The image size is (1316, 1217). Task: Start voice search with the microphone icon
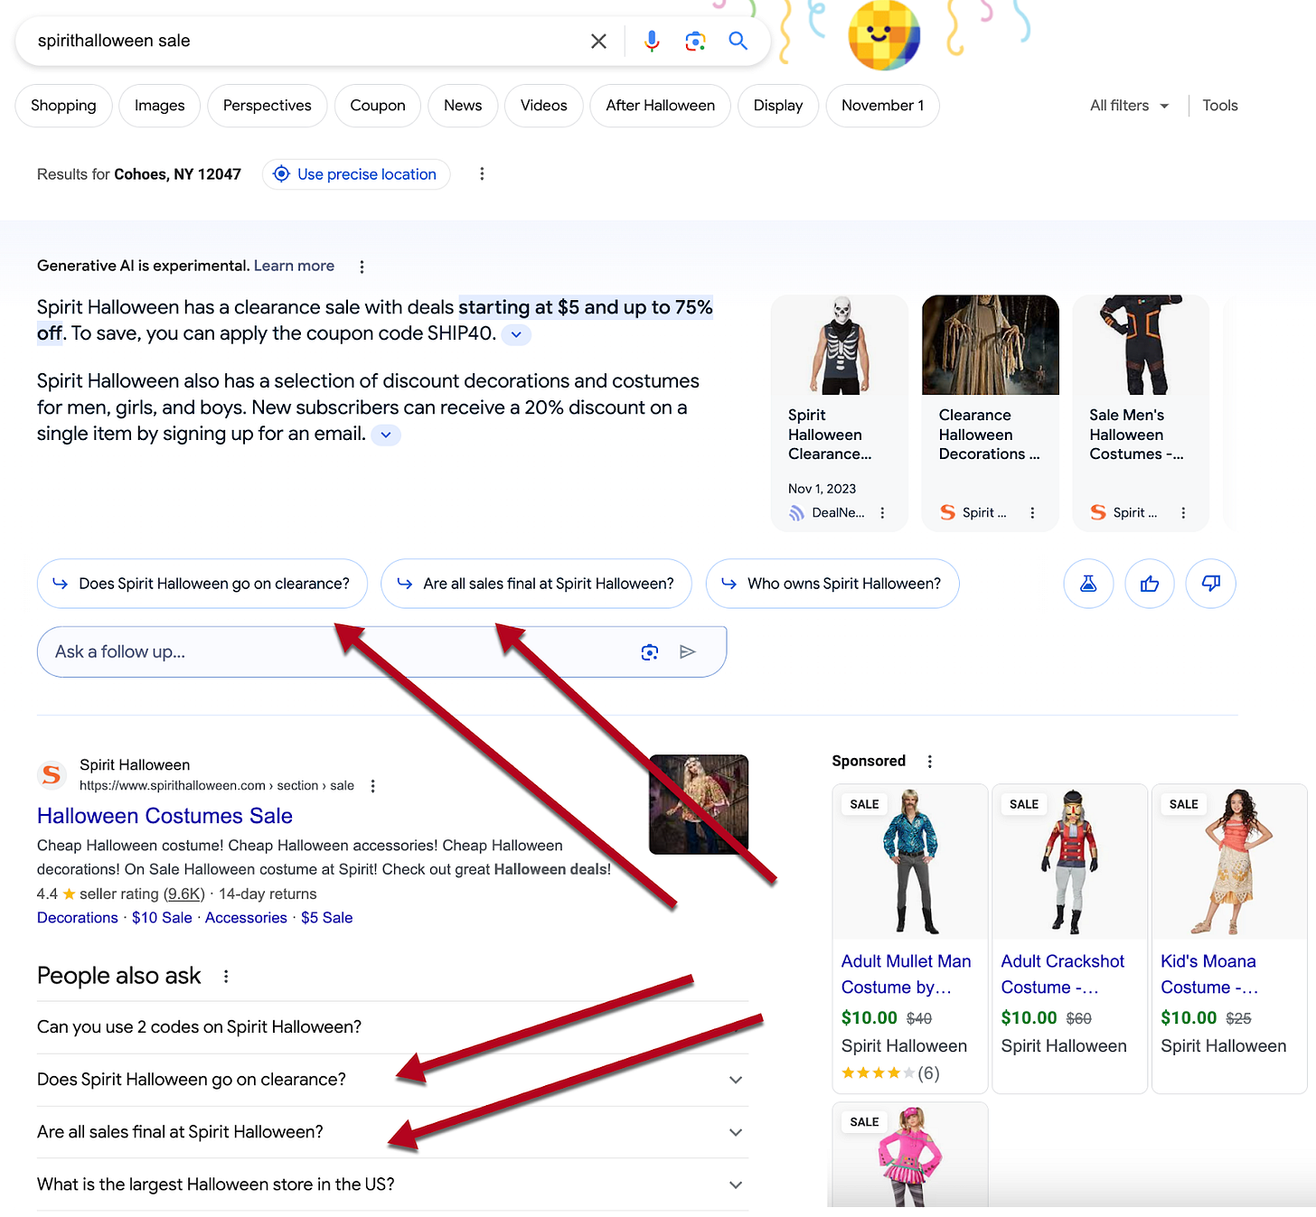click(x=652, y=41)
